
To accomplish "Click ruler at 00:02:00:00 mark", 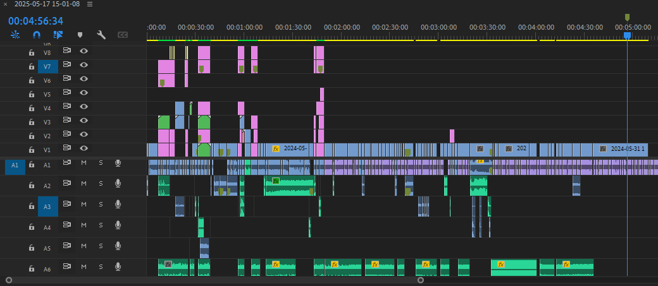I will point(342,27).
